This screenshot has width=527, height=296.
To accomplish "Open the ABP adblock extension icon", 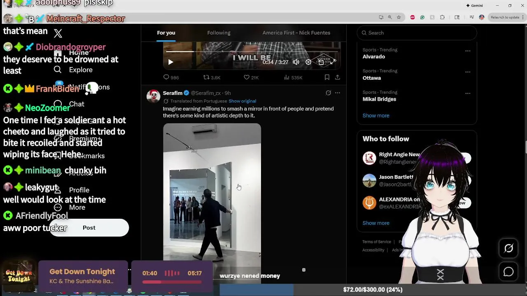I will 413,17.
